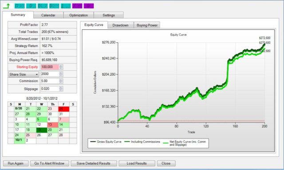Click the green up-arrow strategy icon
Image resolution: width=284 pixels, height=170 pixels.
coord(7,6)
